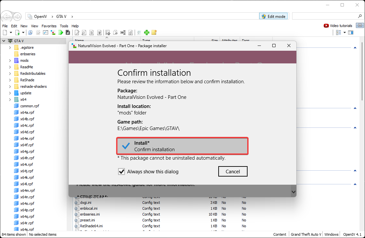Toggle the Edit mode button

(x=273, y=16)
